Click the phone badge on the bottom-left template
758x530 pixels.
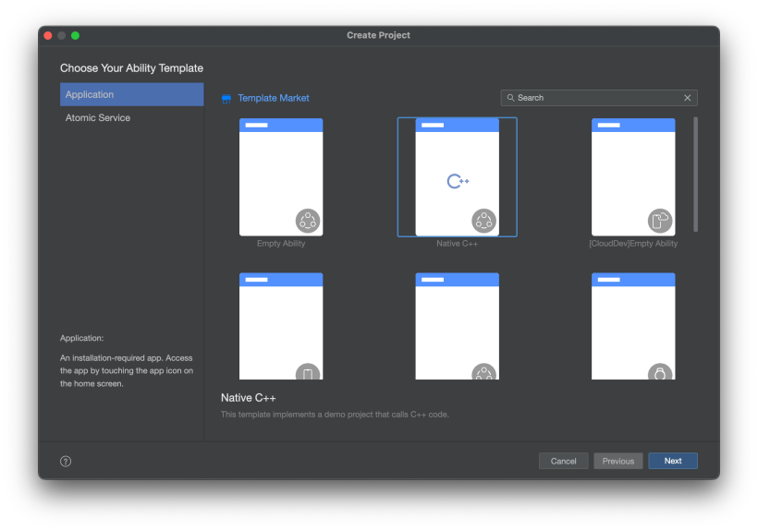308,374
